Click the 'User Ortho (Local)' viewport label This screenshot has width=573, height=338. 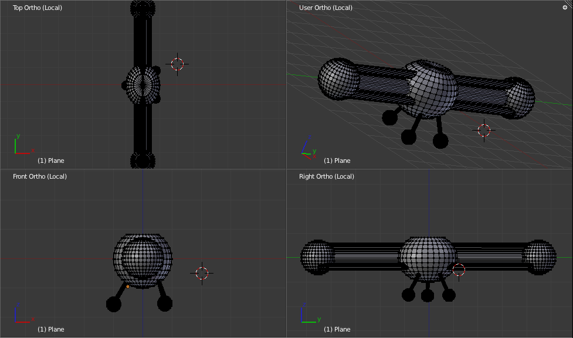(326, 8)
